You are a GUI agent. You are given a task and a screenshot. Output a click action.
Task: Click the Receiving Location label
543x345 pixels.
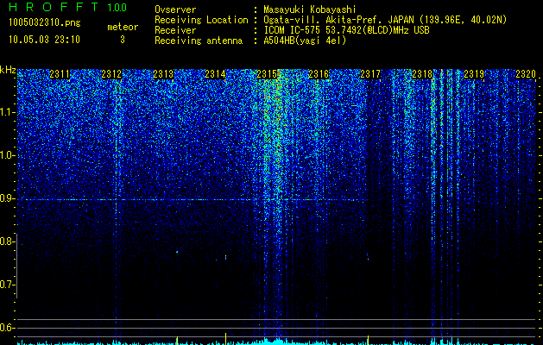tap(201, 20)
